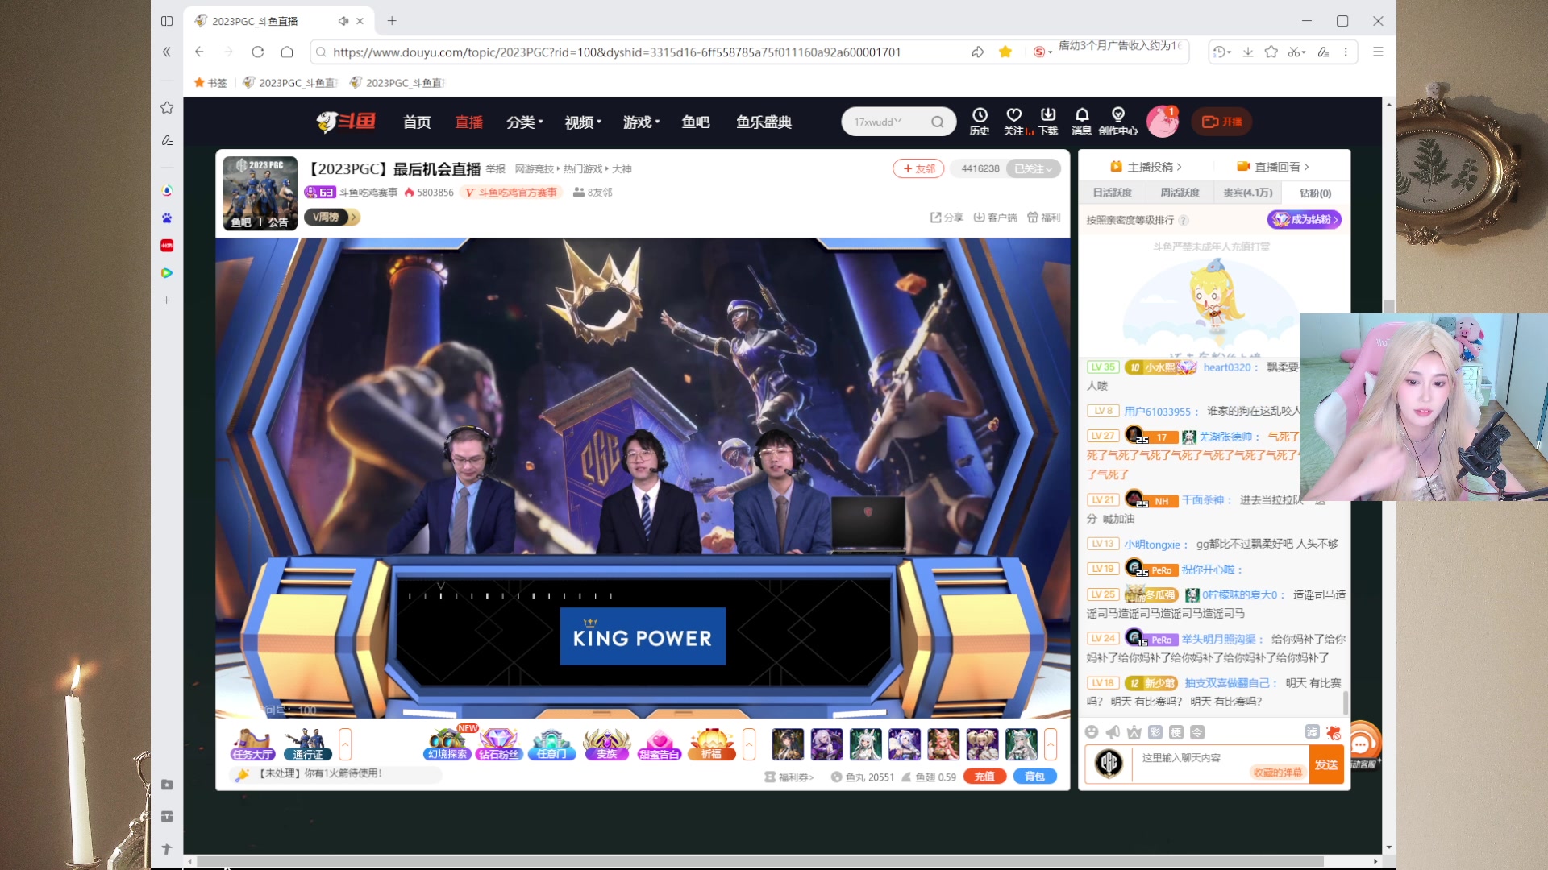Toggle the 彩 colored danmaku option
This screenshot has width=1548, height=870.
[x=1155, y=731]
